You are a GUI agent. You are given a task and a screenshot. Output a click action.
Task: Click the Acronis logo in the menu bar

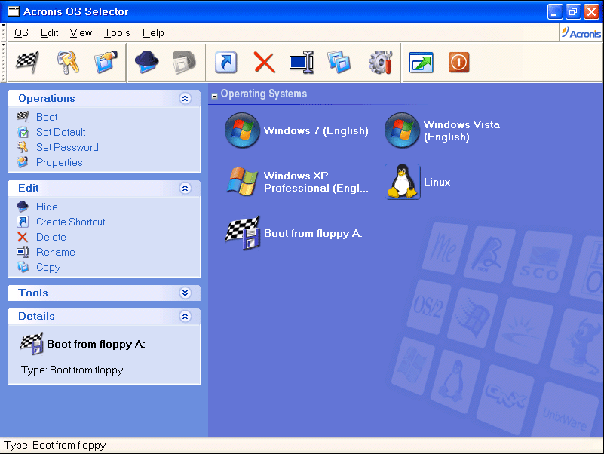(x=581, y=32)
